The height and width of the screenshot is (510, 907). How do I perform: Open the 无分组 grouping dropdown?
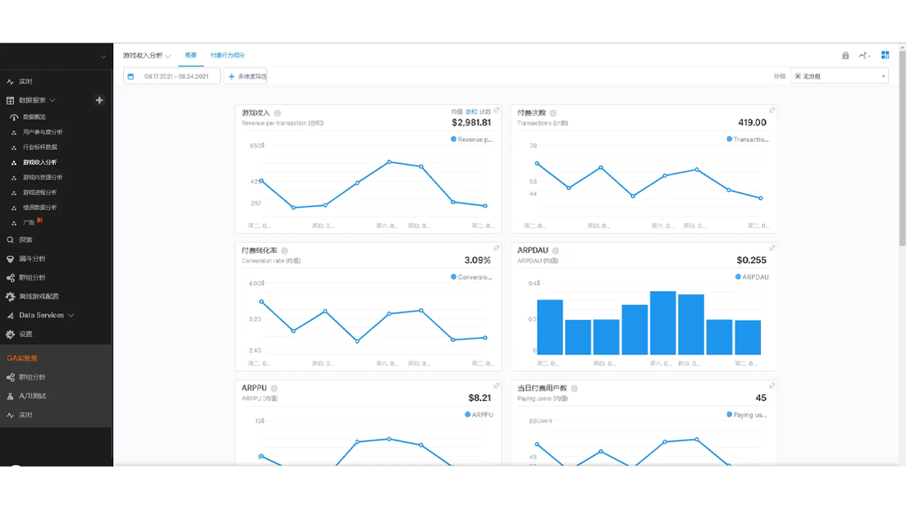click(839, 76)
